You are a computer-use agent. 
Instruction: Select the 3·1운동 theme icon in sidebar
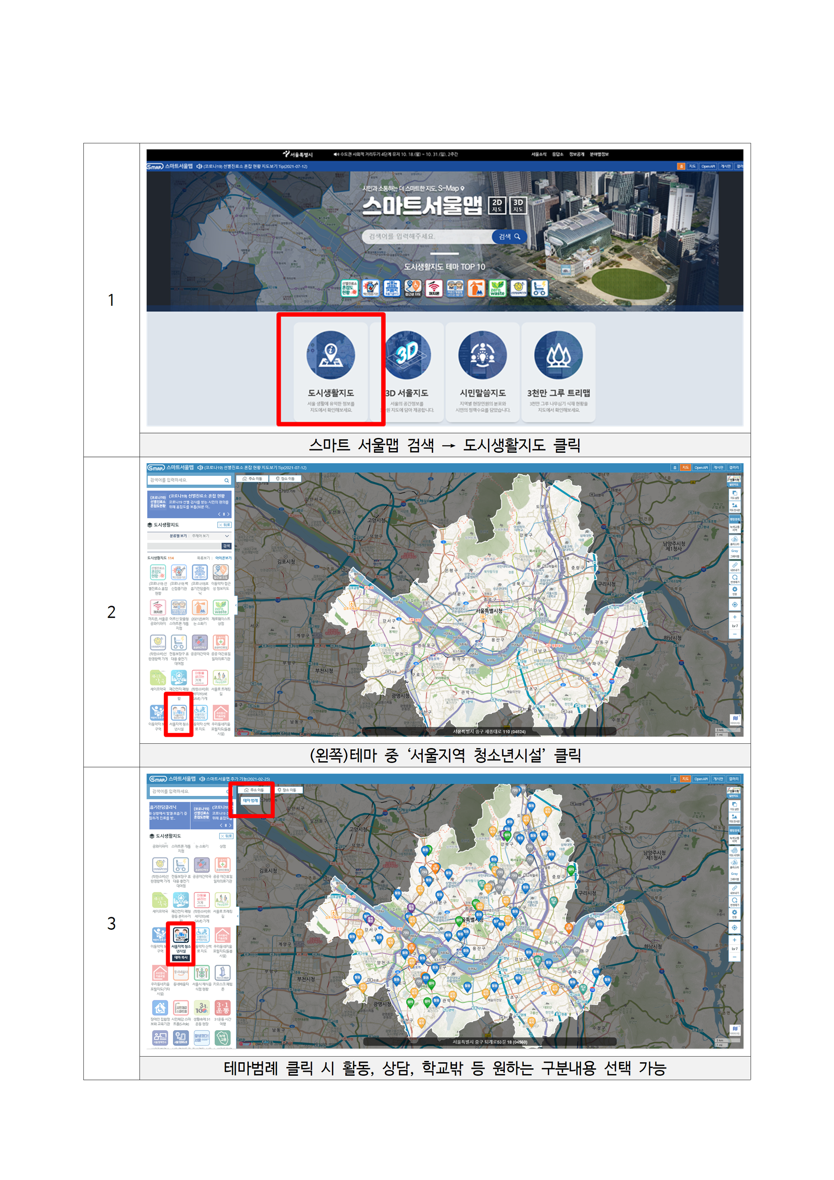(222, 1008)
